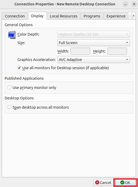The height and width of the screenshot is (187, 138).
Task: Open the Experience tab
Action: [x=116, y=16]
